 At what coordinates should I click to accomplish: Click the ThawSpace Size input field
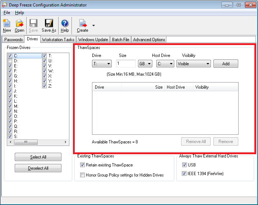(x=125, y=64)
